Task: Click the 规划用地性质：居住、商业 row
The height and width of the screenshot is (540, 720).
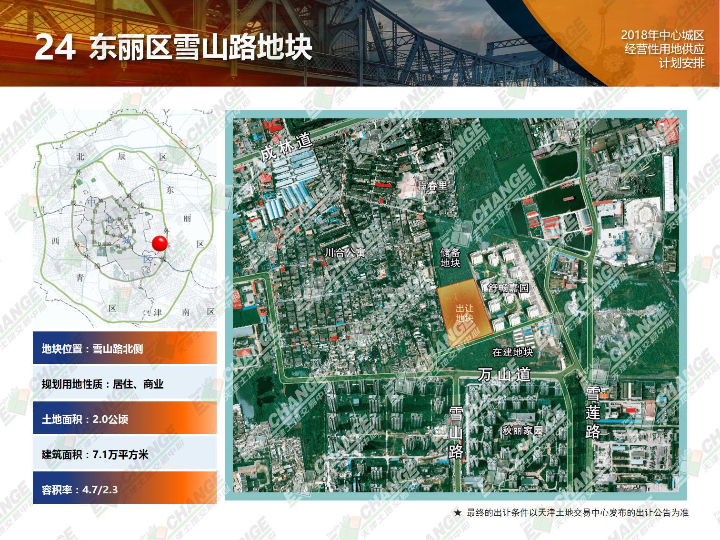Action: pos(125,383)
